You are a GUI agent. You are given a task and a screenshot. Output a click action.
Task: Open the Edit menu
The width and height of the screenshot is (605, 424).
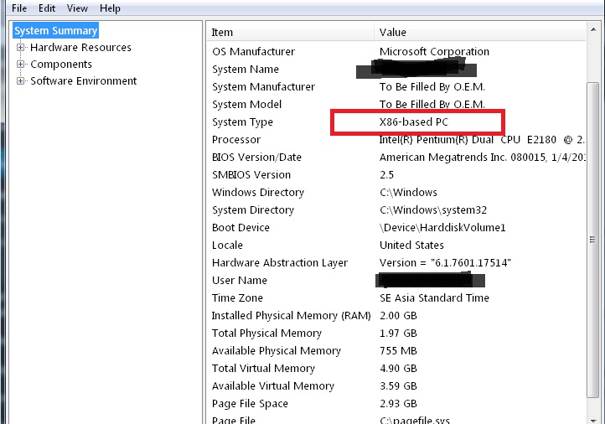[47, 8]
